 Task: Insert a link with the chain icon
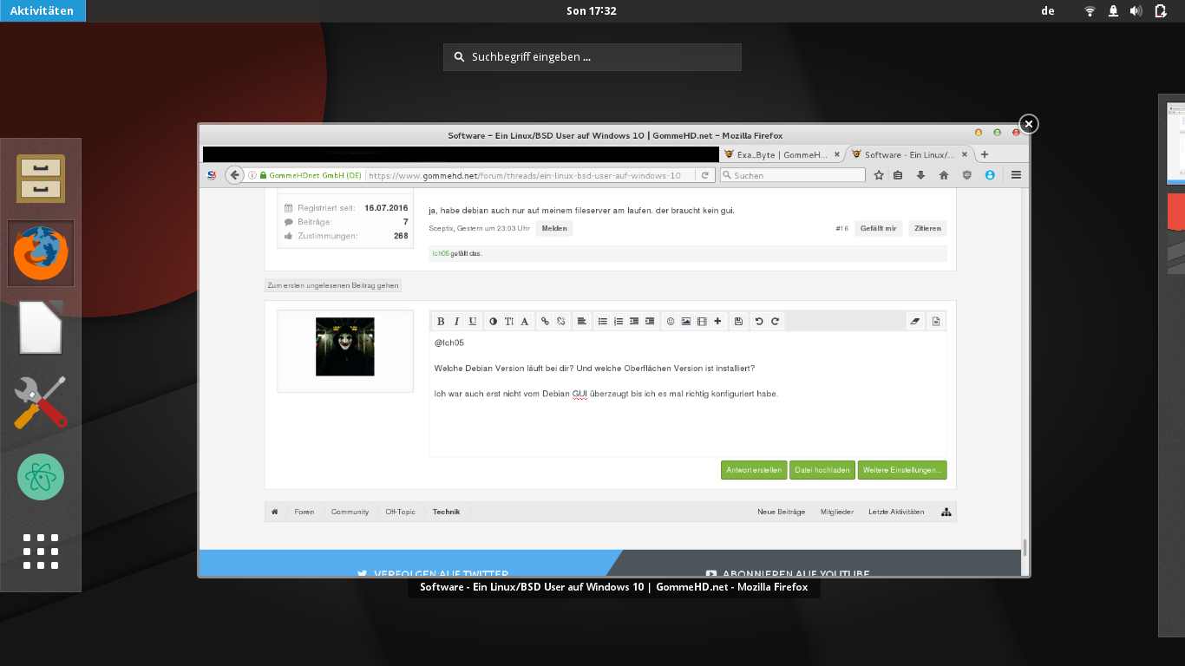click(545, 322)
